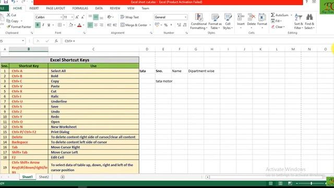334x188 pixels.
Task: Open the DATA ribbon tab
Action: point(99,8)
